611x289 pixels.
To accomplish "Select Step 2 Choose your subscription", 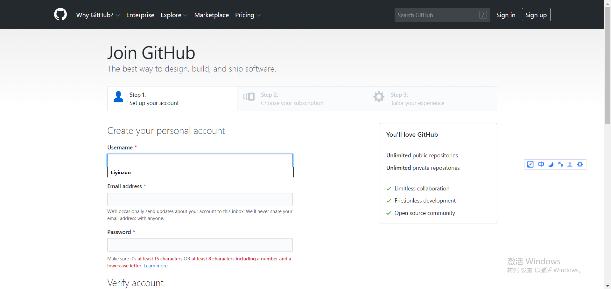I will pyautogui.click(x=302, y=99).
